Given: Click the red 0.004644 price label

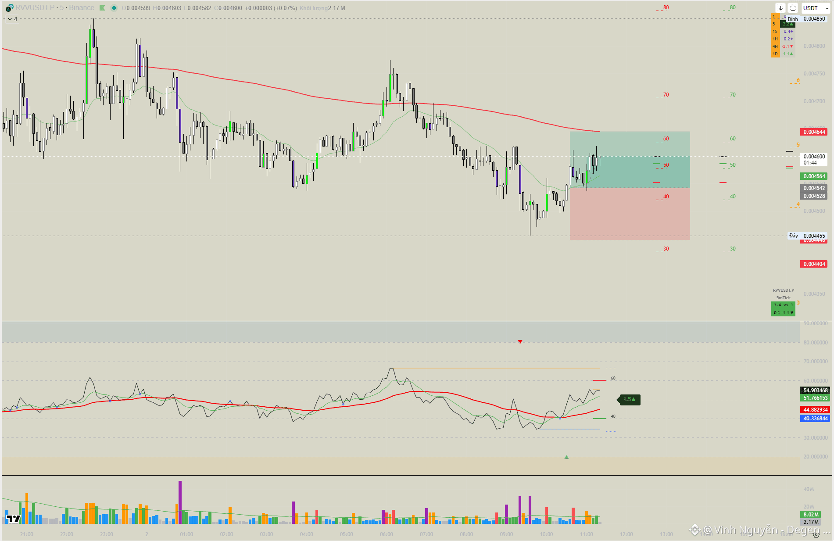Looking at the screenshot, I should (x=814, y=132).
